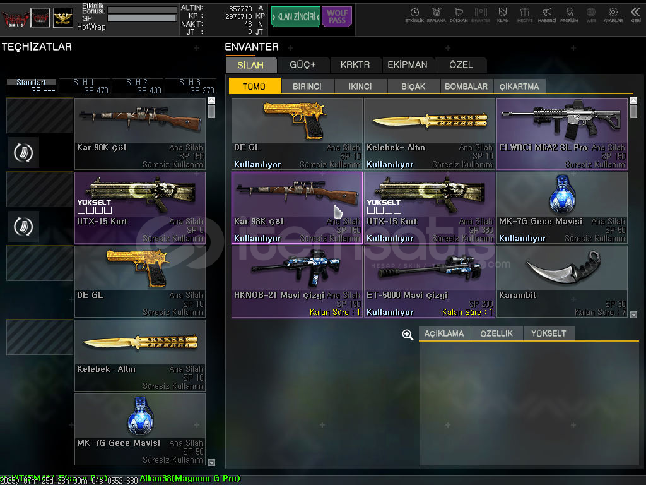
Task: Filter weapons by BİRİNCİ
Action: pyautogui.click(x=307, y=86)
